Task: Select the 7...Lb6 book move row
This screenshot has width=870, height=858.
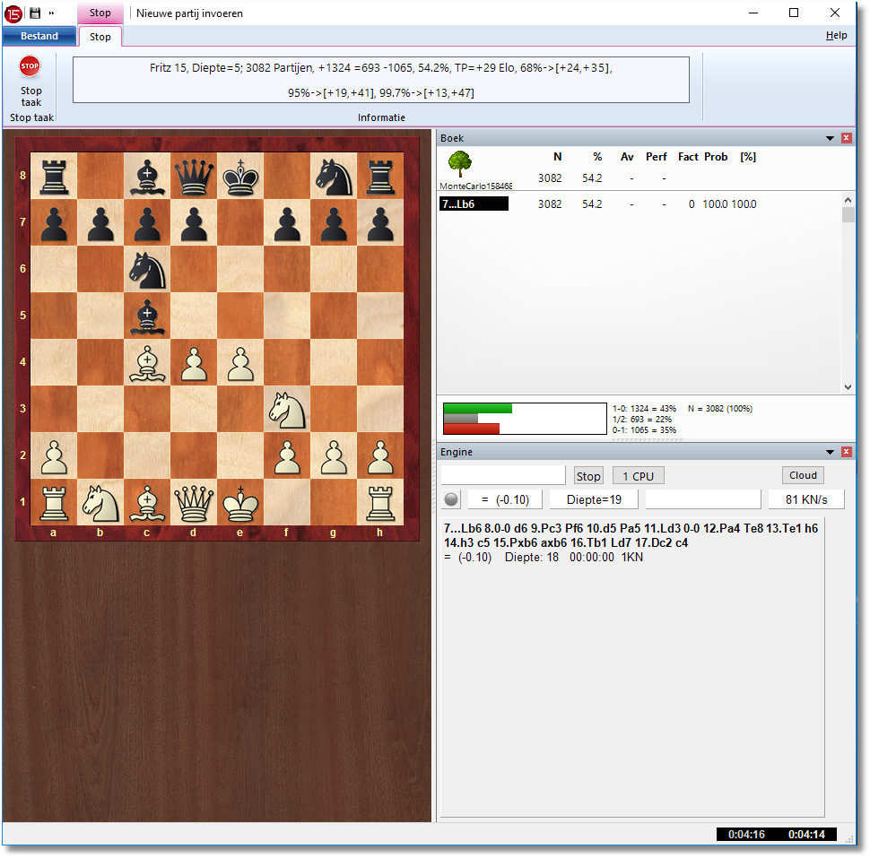Action: pos(474,204)
